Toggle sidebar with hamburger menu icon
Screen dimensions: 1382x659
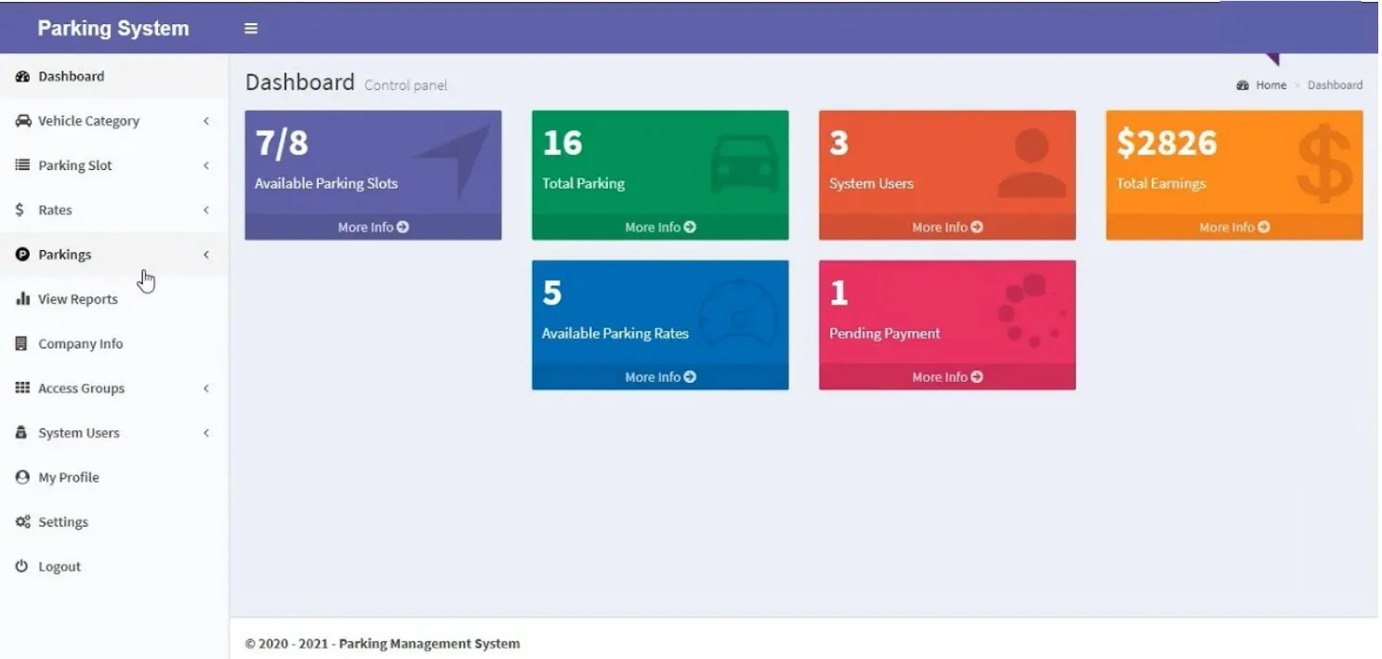tap(250, 28)
